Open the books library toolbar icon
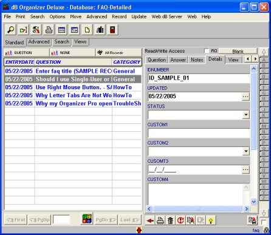This screenshot has width=271, height=235. tap(100, 30)
